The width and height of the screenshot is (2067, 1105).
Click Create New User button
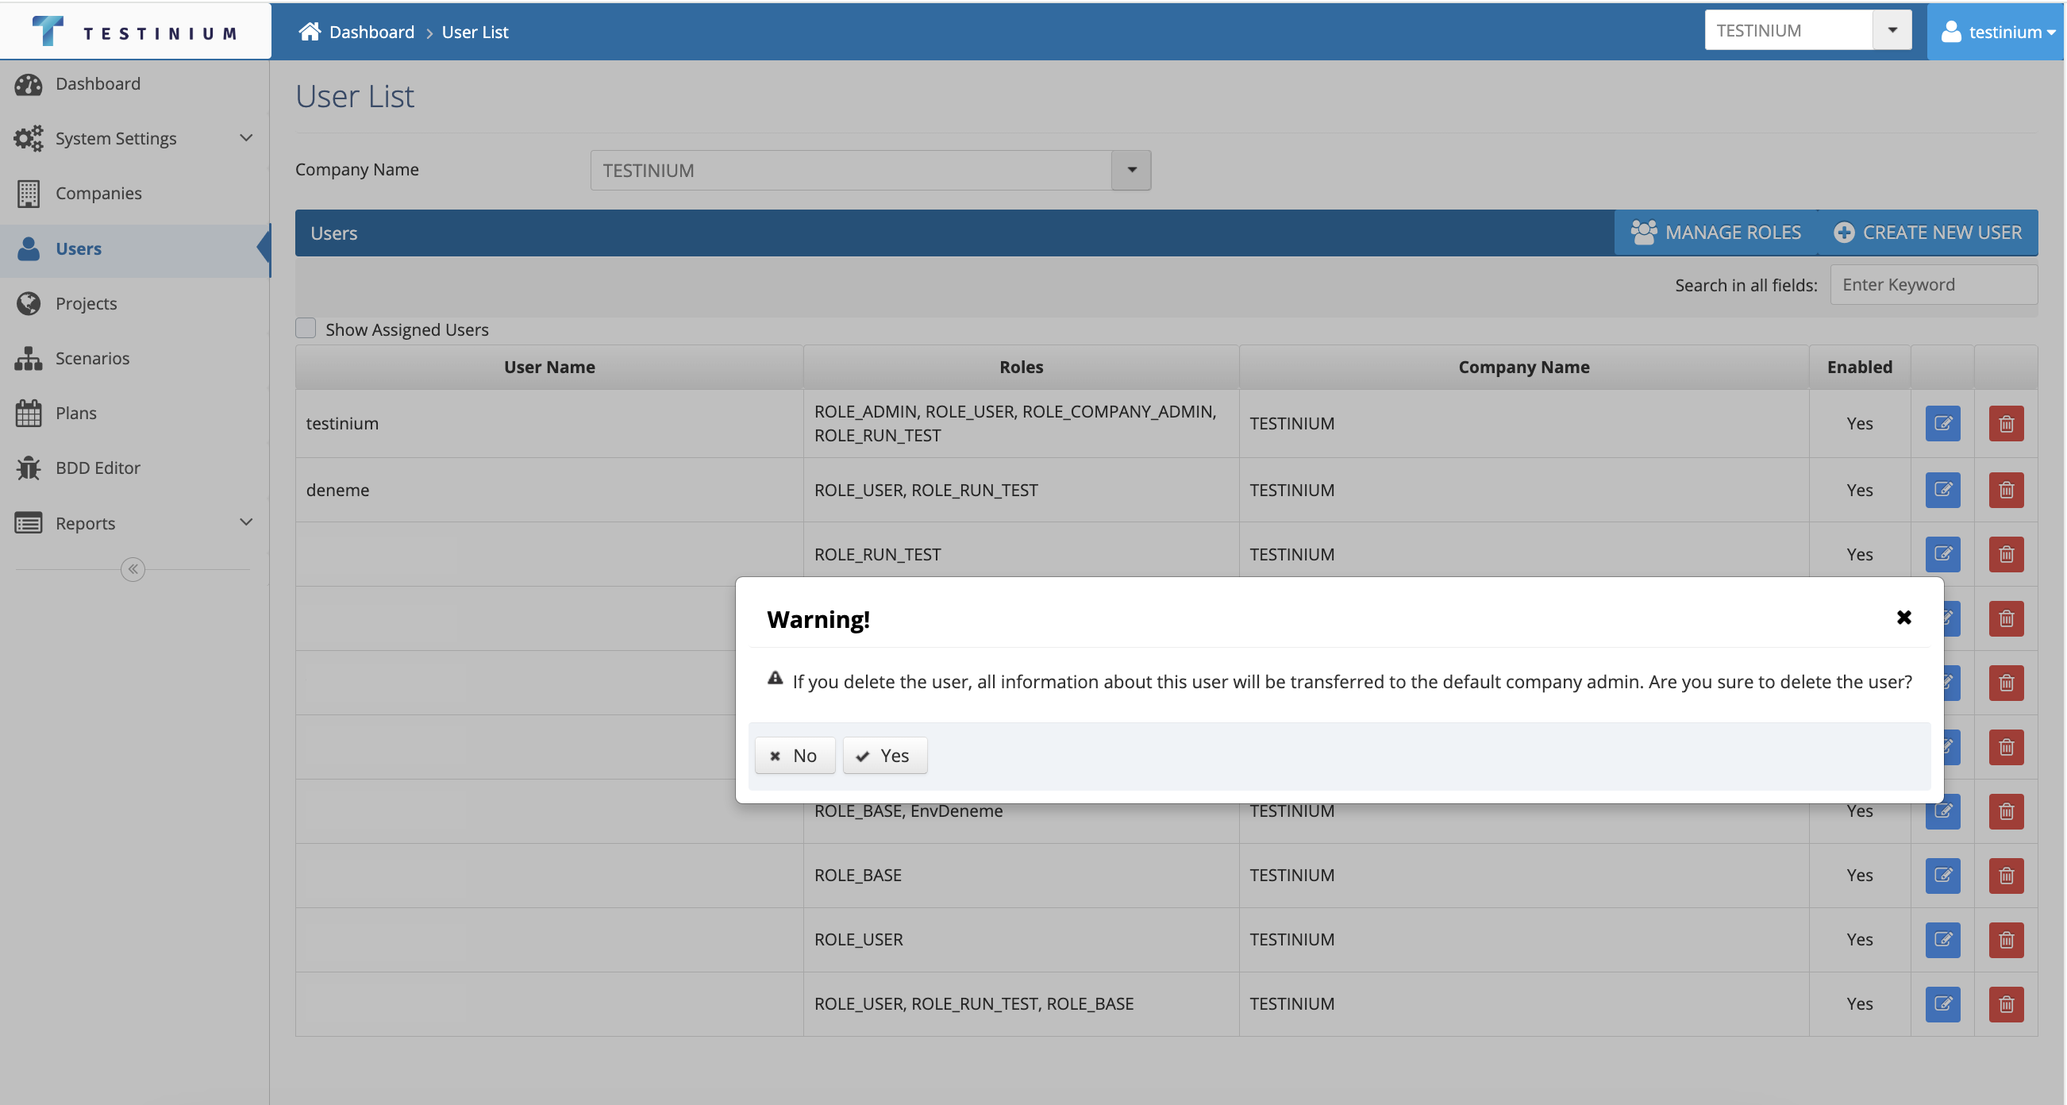pos(1927,233)
